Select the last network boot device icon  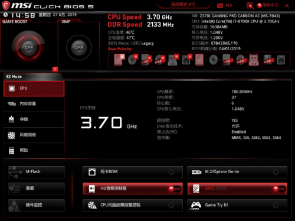[281, 60]
